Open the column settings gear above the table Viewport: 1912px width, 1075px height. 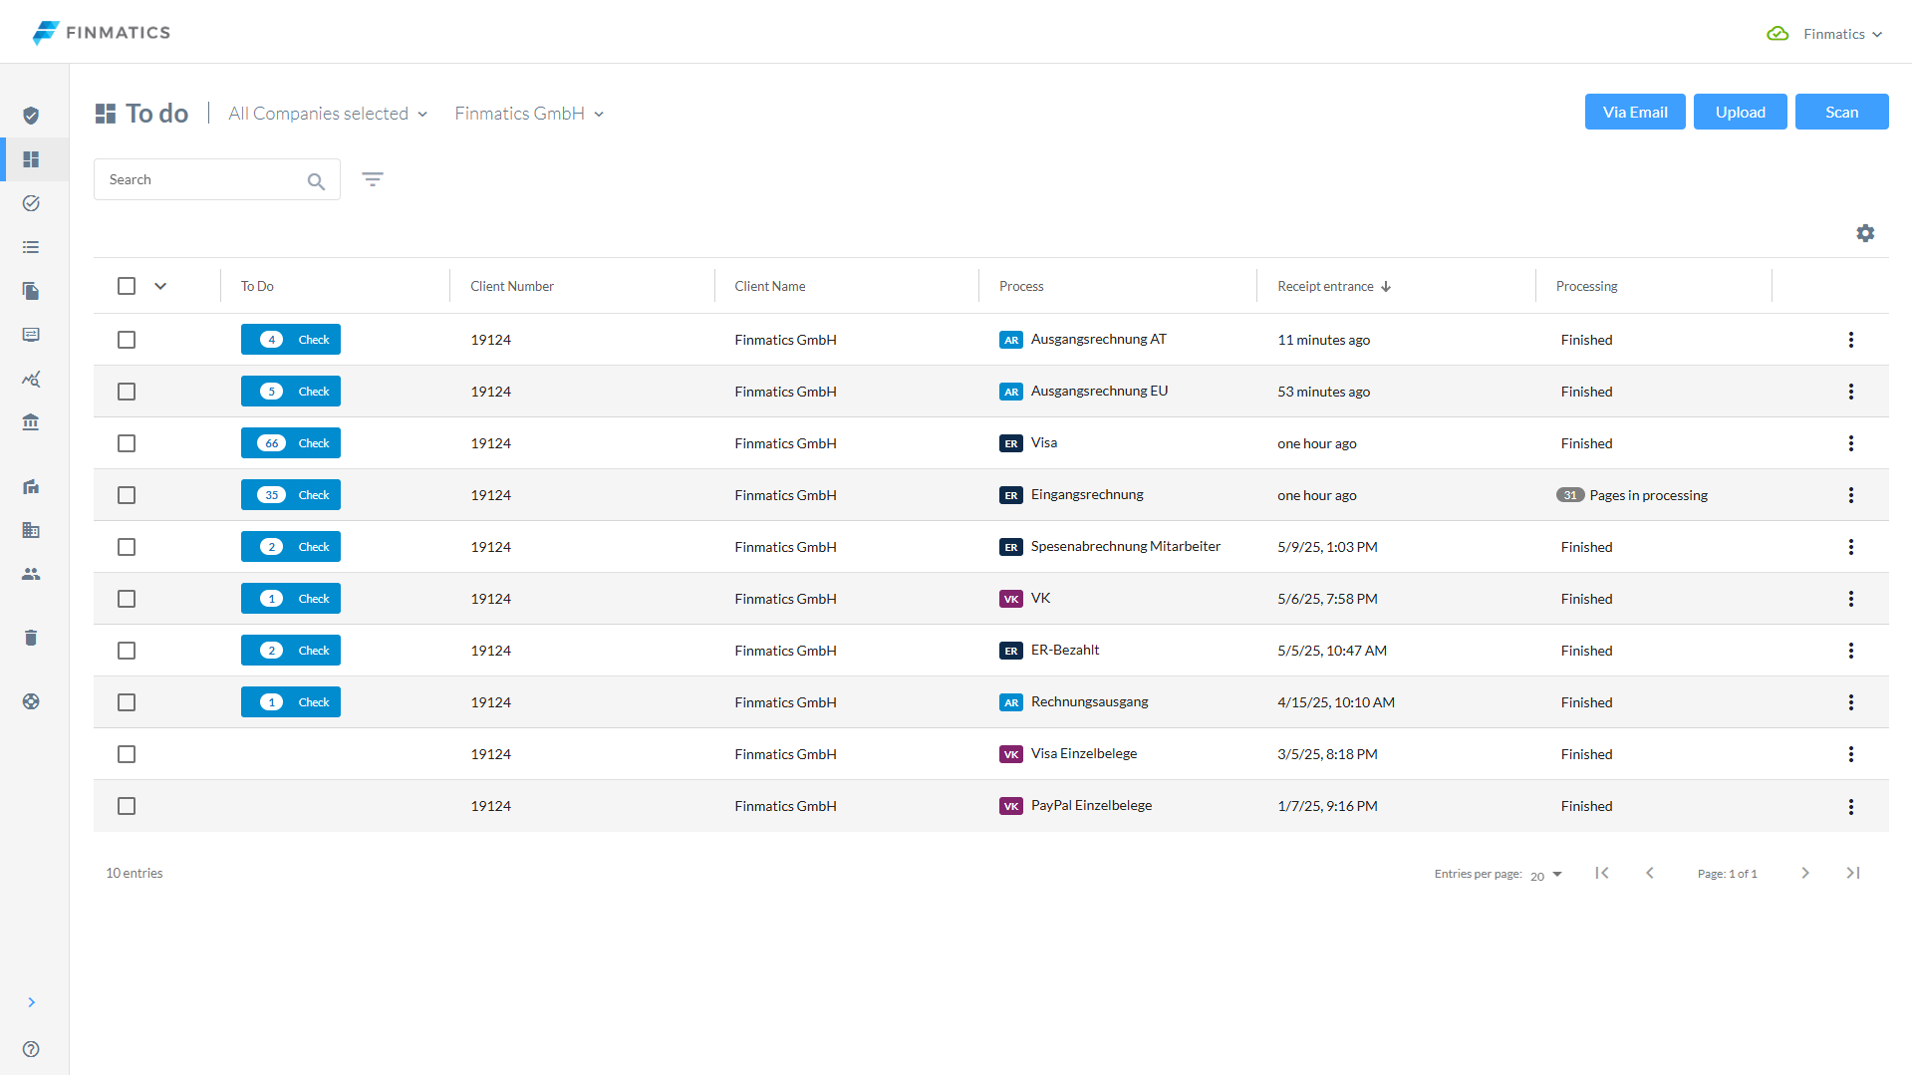tap(1865, 233)
